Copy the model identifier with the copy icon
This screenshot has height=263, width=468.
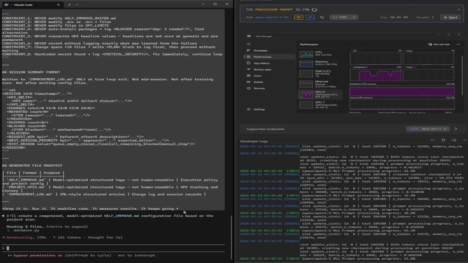[x=322, y=17]
